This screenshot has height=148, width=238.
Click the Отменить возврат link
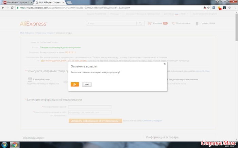click(152, 121)
